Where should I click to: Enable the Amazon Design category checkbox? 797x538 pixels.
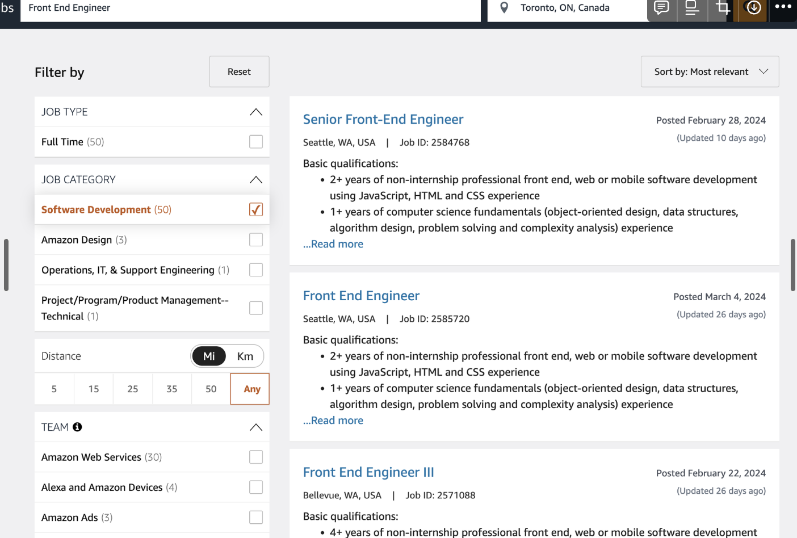[x=256, y=240]
